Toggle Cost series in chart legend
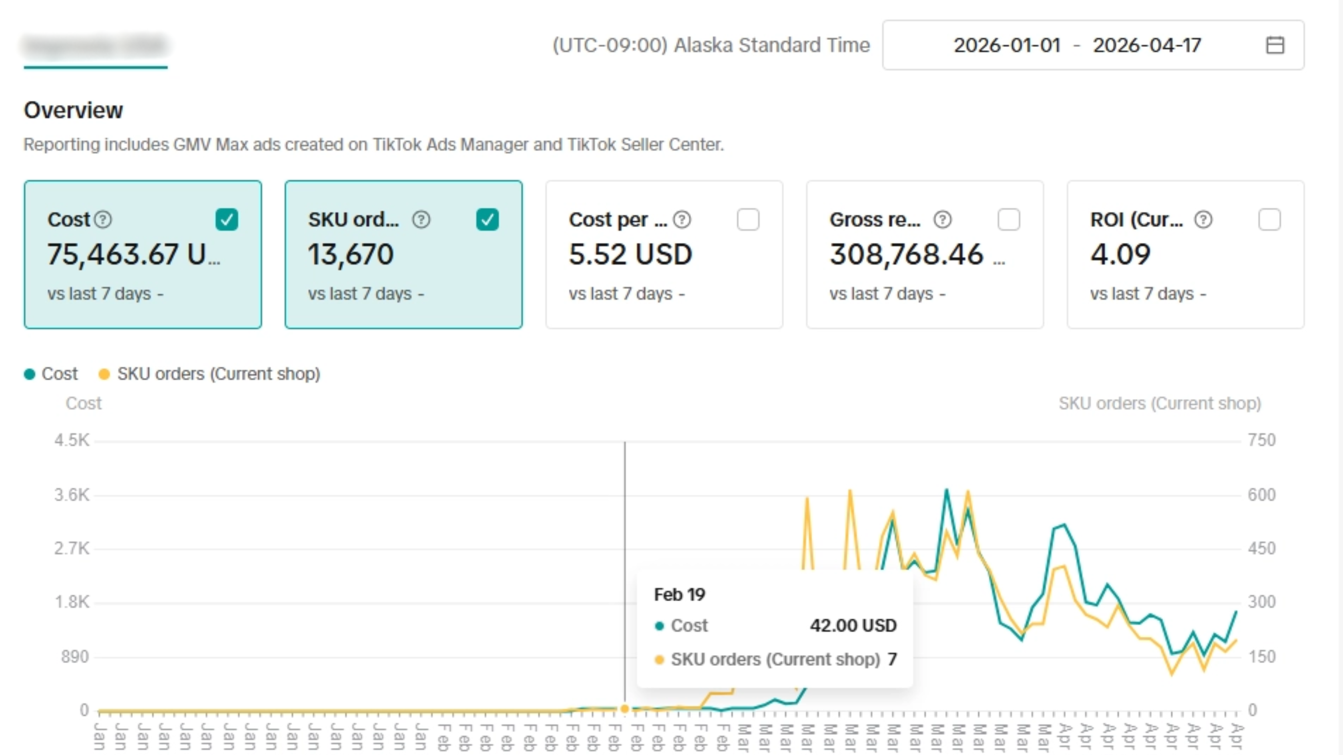 tap(51, 374)
